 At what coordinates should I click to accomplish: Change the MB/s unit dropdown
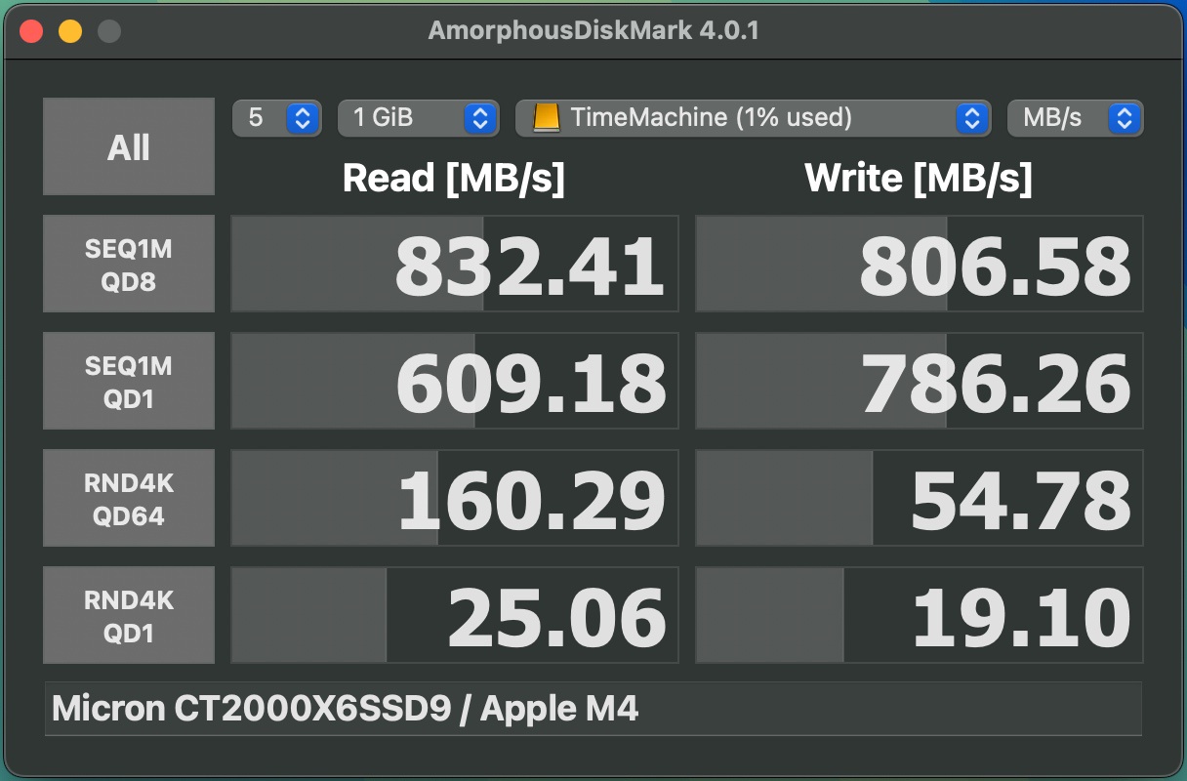(x=1074, y=118)
